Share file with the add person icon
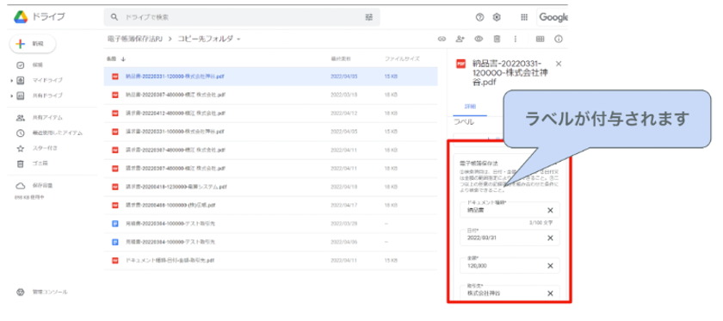 460,40
